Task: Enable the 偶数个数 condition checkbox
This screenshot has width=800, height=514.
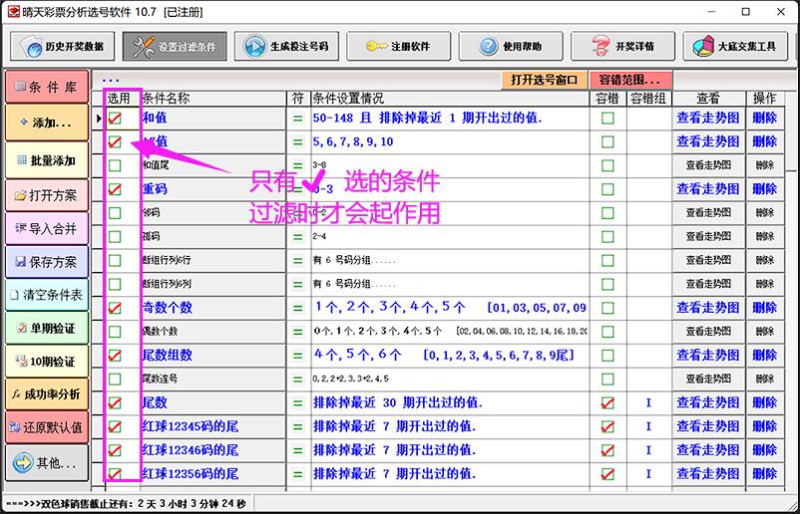Action: pos(116,331)
